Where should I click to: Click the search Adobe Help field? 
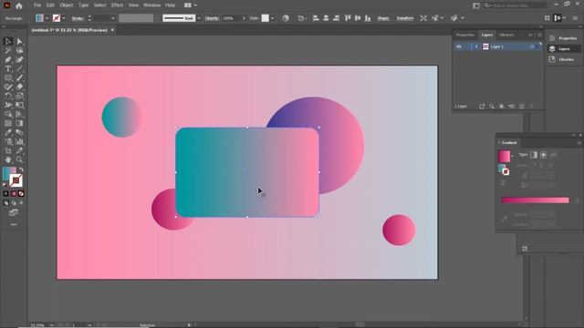515,5
